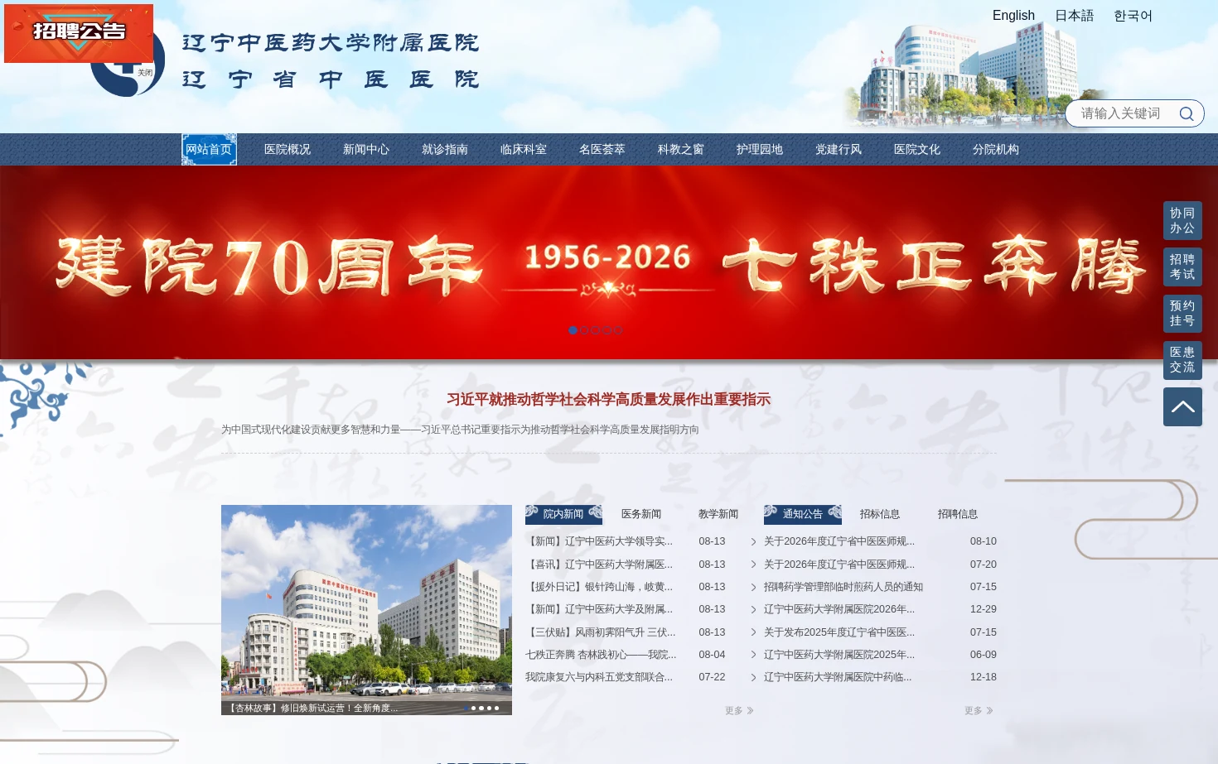This screenshot has height=764, width=1218.
Task: Open news 【援外日记】银针跨山海，岐黄
Action: pyautogui.click(x=599, y=587)
